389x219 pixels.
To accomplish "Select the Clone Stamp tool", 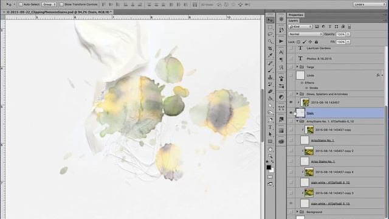I will [270, 77].
